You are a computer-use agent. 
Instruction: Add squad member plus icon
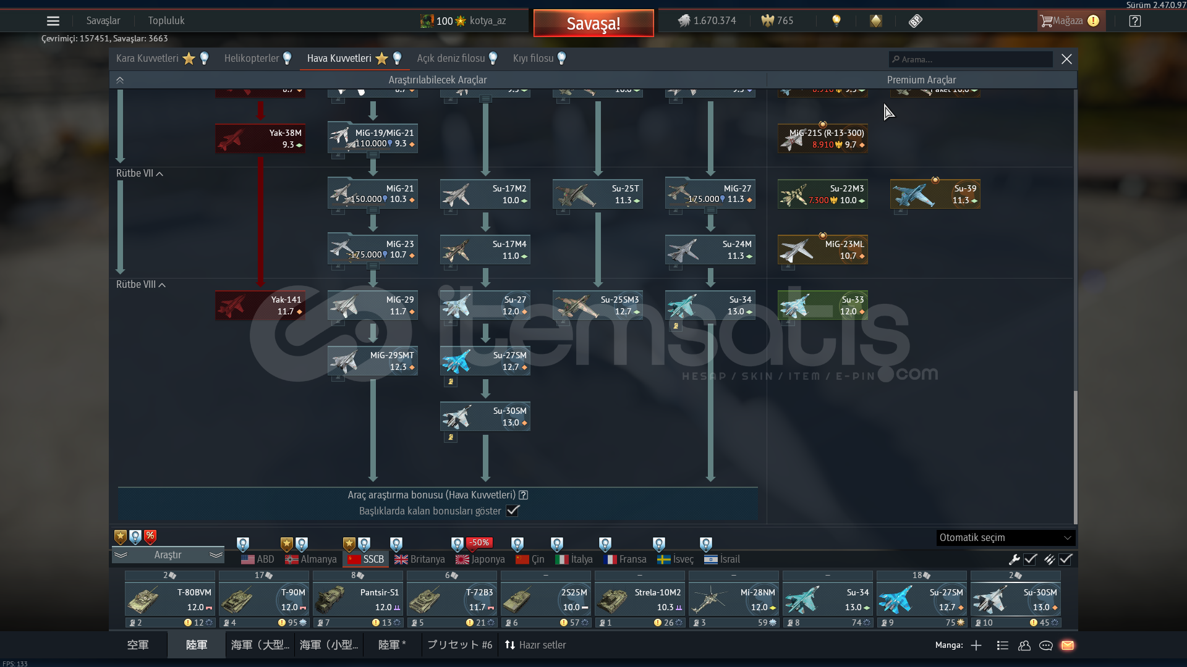[x=976, y=645]
